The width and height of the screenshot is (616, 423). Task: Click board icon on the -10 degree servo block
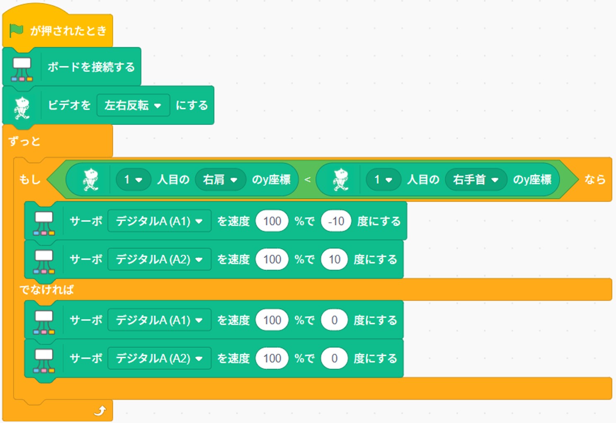pos(44,222)
